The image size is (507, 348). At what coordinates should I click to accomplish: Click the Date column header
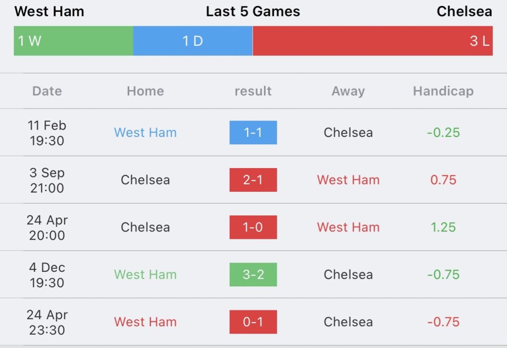point(47,91)
